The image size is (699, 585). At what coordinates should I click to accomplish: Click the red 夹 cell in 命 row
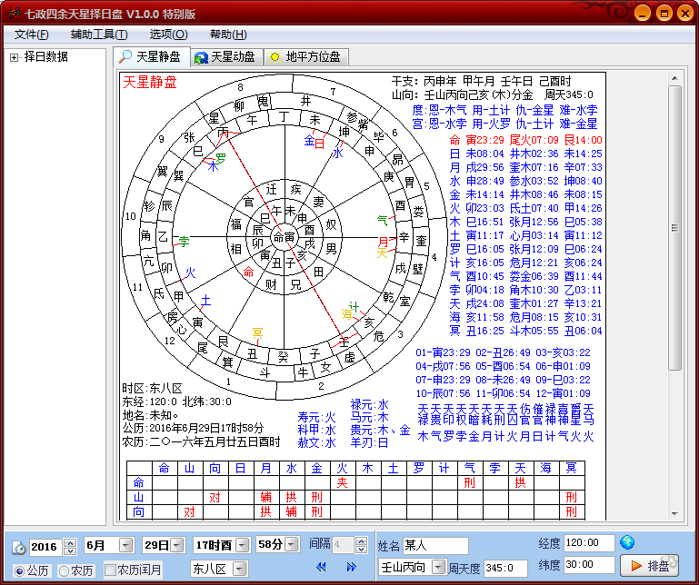point(342,482)
